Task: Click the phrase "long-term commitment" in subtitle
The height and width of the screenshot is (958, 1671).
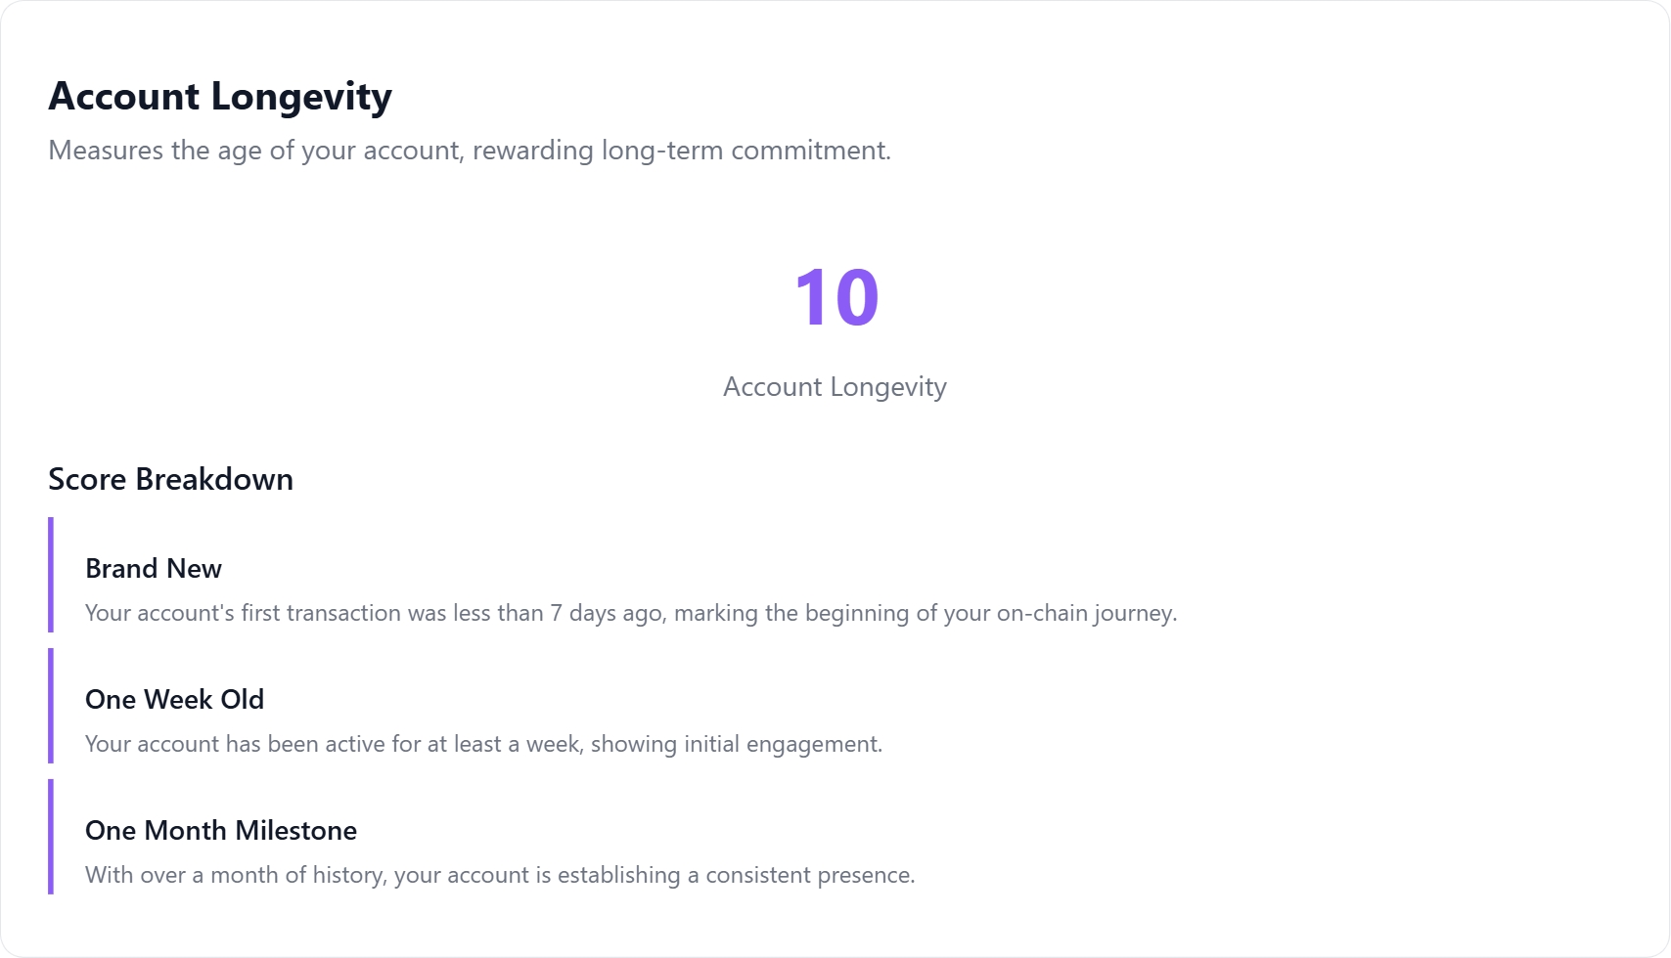Action: click(745, 151)
